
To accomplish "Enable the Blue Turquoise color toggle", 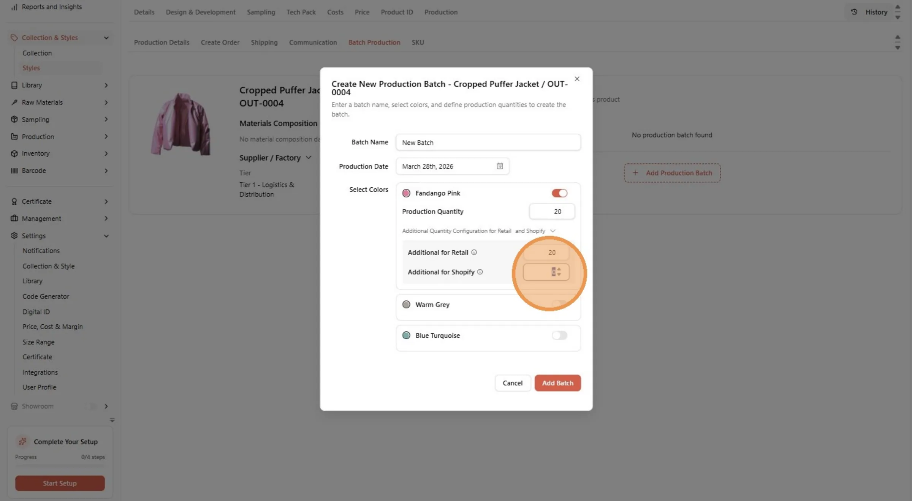I will (x=559, y=335).
